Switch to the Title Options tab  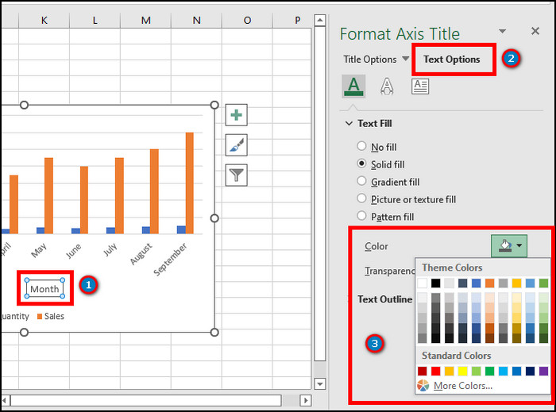coord(369,60)
